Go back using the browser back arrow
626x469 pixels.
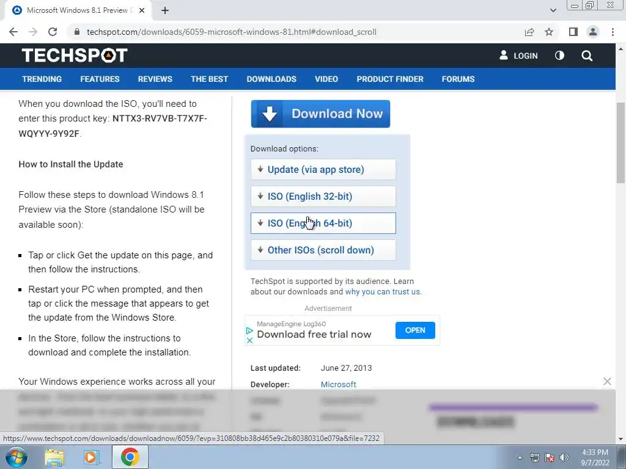pyautogui.click(x=13, y=32)
